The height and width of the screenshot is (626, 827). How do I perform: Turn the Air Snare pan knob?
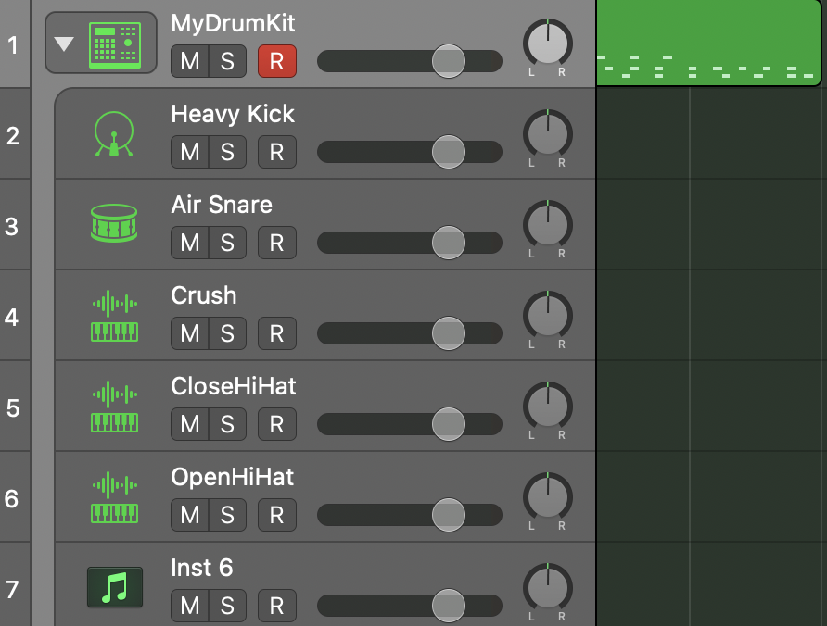click(x=547, y=224)
